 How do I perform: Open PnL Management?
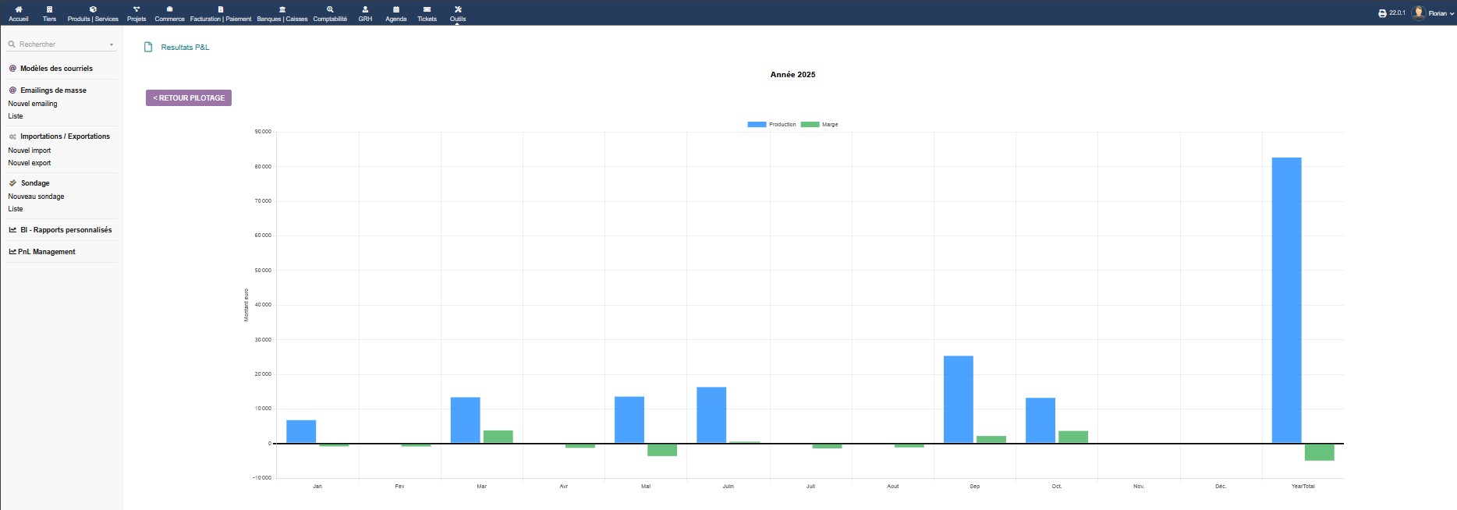(47, 252)
